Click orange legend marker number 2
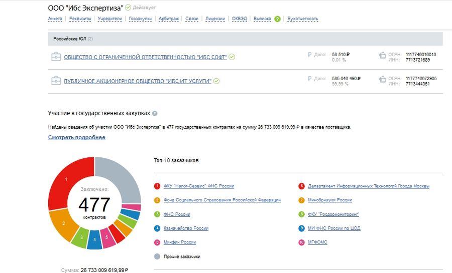Screen dimensions: 452x273 tap(157, 200)
